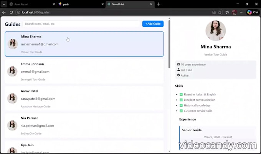Image resolution: width=261 pixels, height=154 pixels.
Task: Close the TravelPoint tab
Action: pos(151,4)
